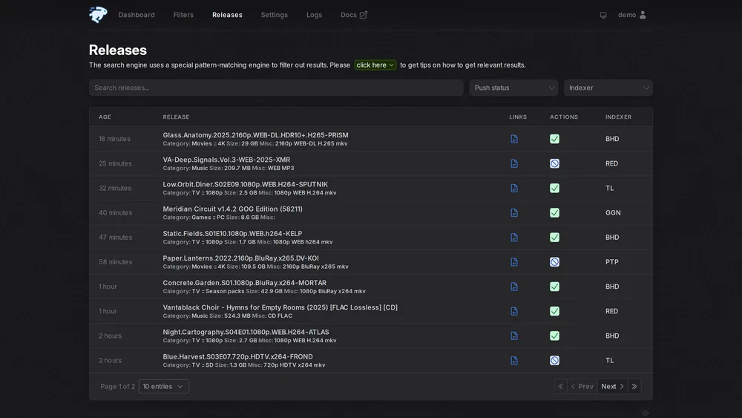Click rejected action icon for Blue.Harvest

pyautogui.click(x=554, y=360)
